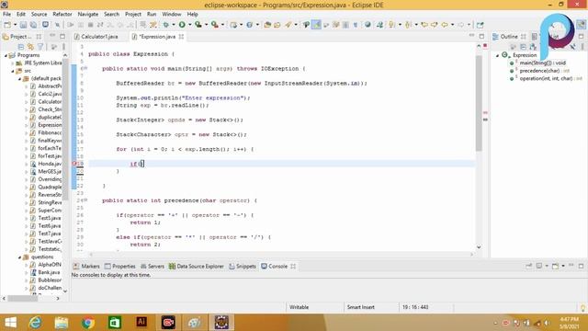Open the dropdown next to the Debug icon
Screen dimensions: 588x331
(174, 25)
